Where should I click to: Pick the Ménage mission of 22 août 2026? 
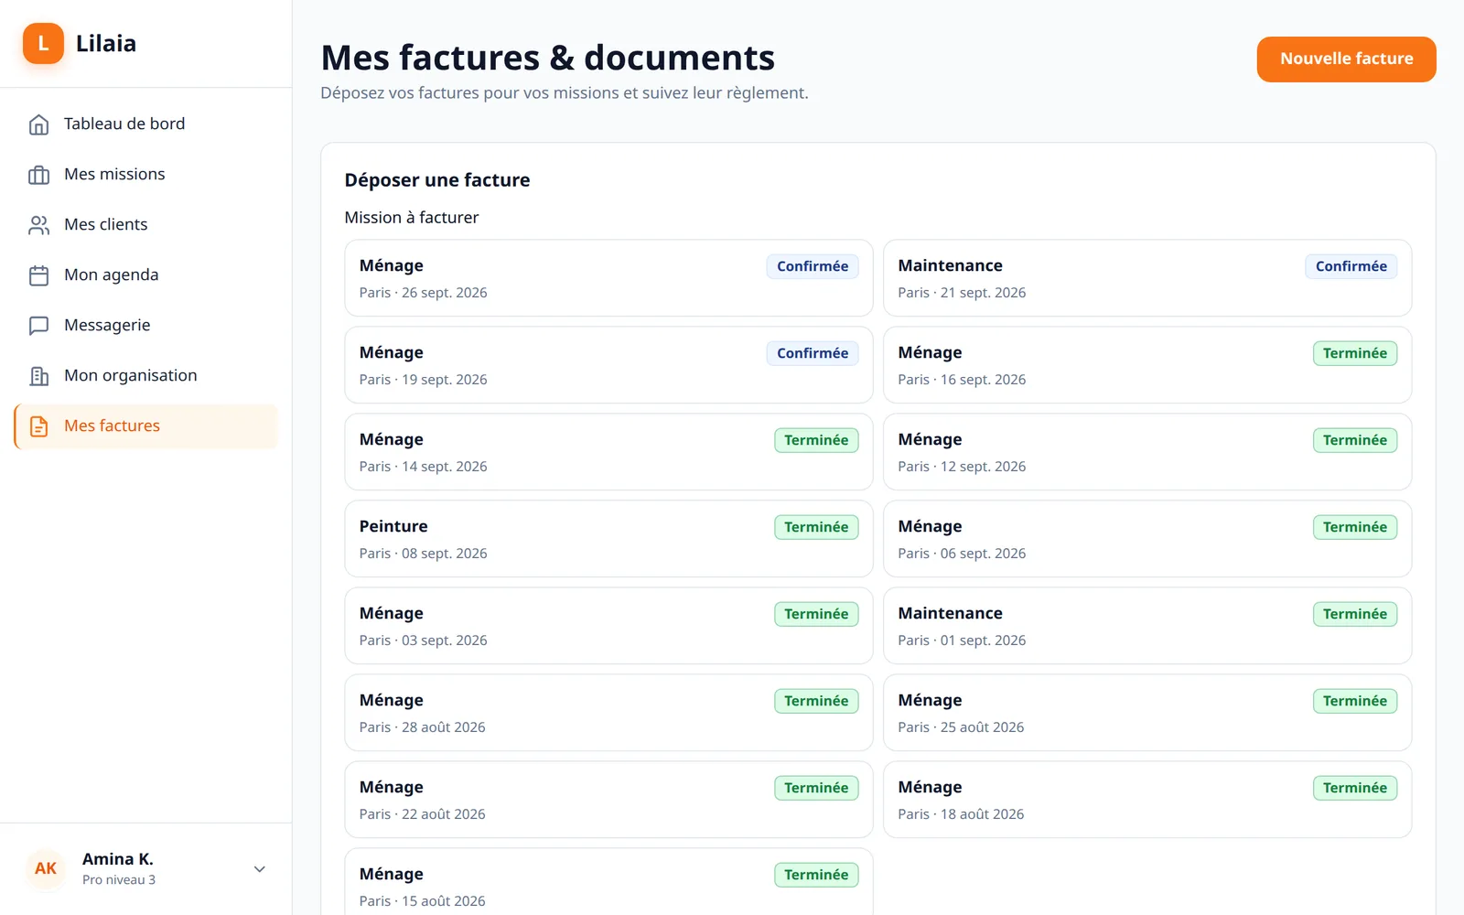608,800
